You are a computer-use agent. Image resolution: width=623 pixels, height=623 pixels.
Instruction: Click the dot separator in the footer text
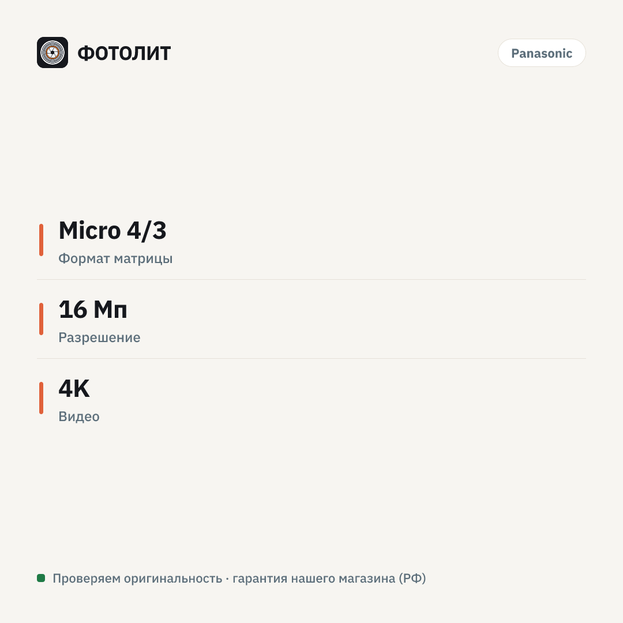(x=227, y=579)
